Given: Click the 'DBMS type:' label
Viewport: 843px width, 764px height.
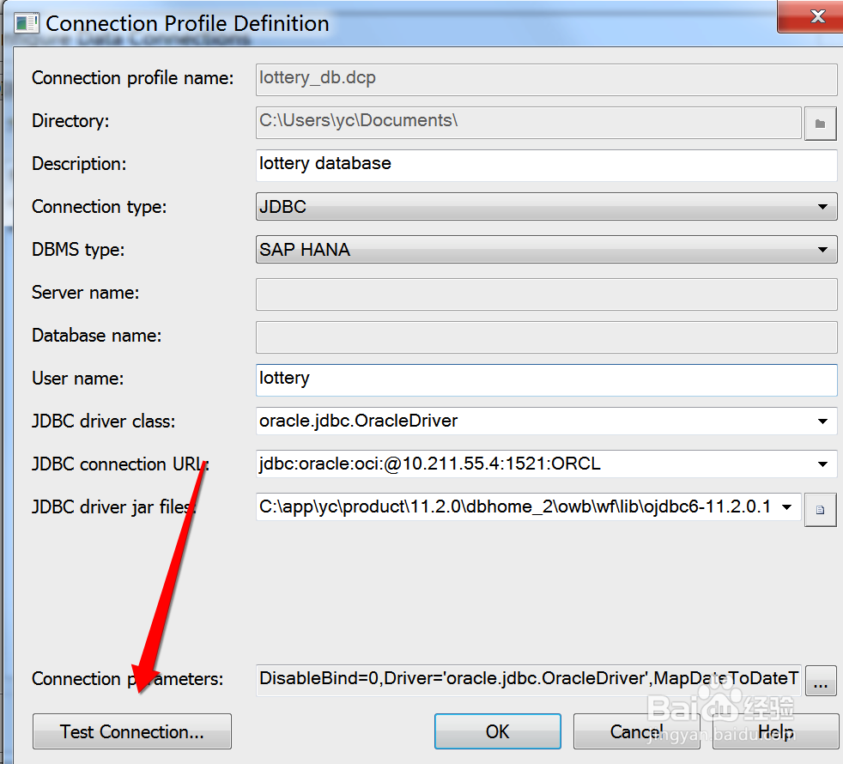Looking at the screenshot, I should (78, 250).
